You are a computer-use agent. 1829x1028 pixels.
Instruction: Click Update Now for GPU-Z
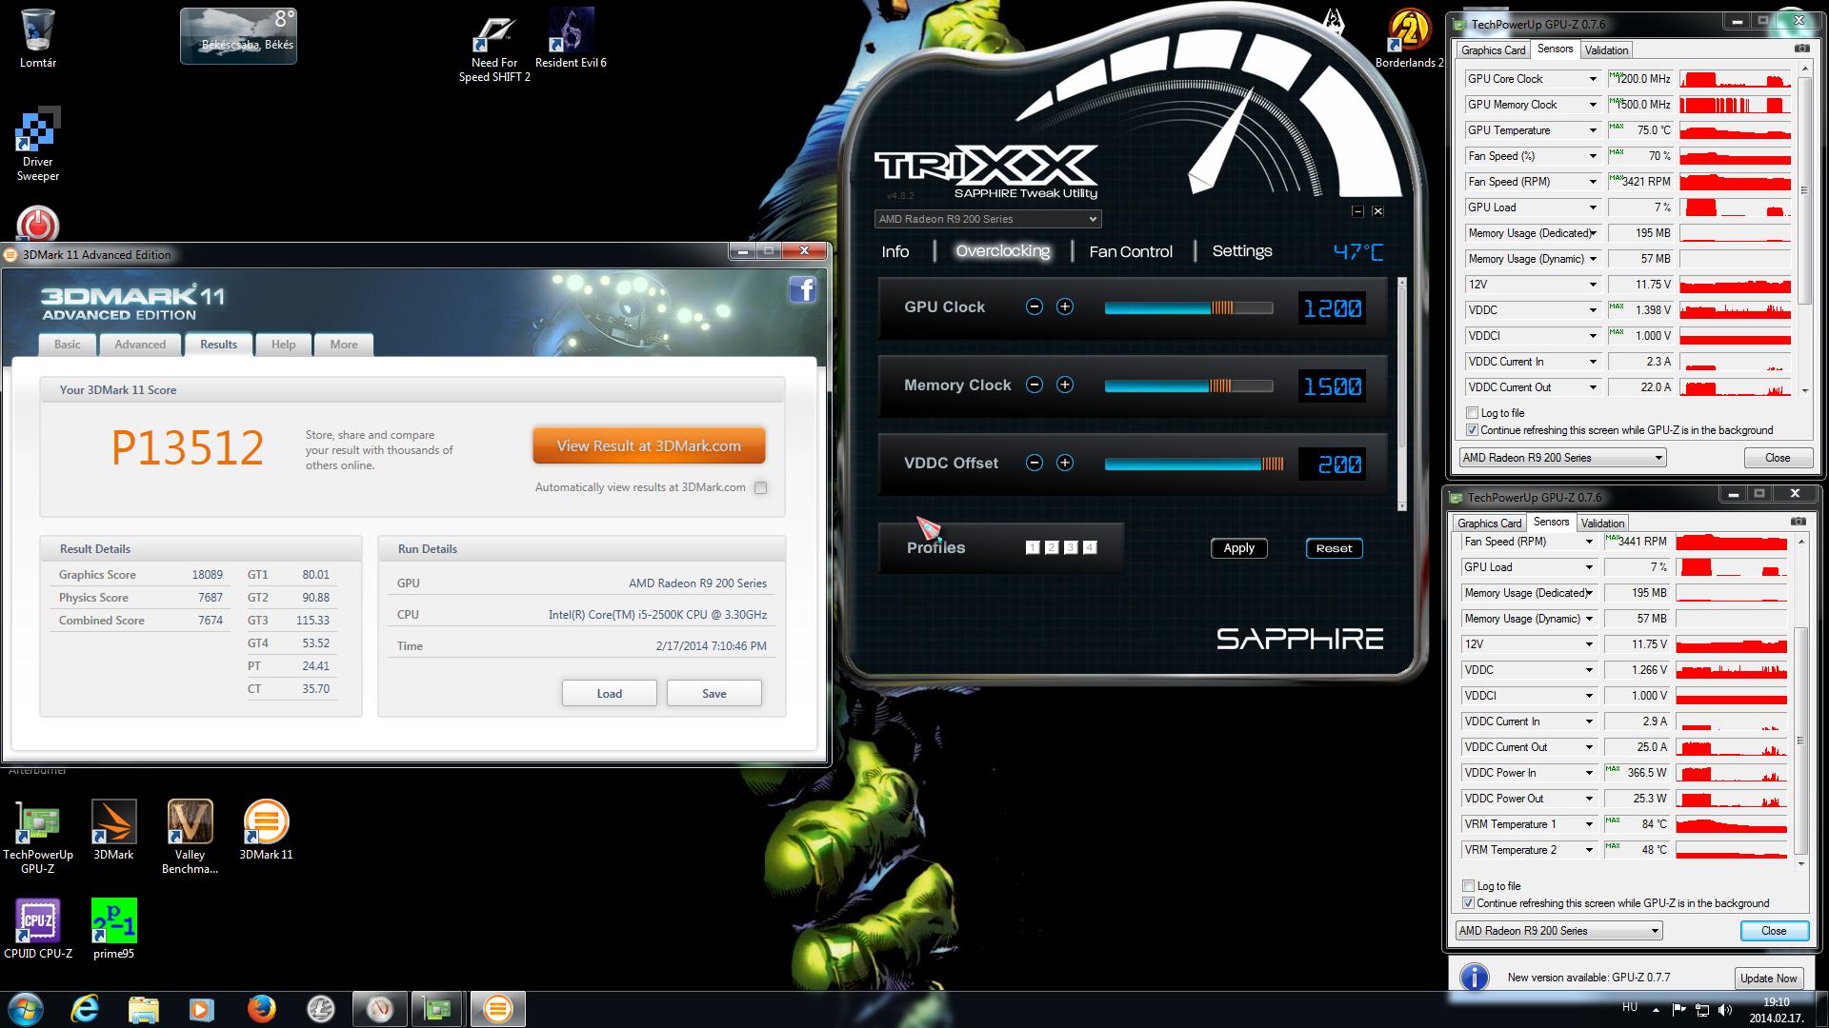pos(1769,978)
